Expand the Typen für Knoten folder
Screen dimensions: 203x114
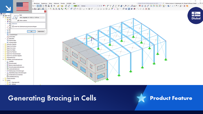(x=3, y=46)
